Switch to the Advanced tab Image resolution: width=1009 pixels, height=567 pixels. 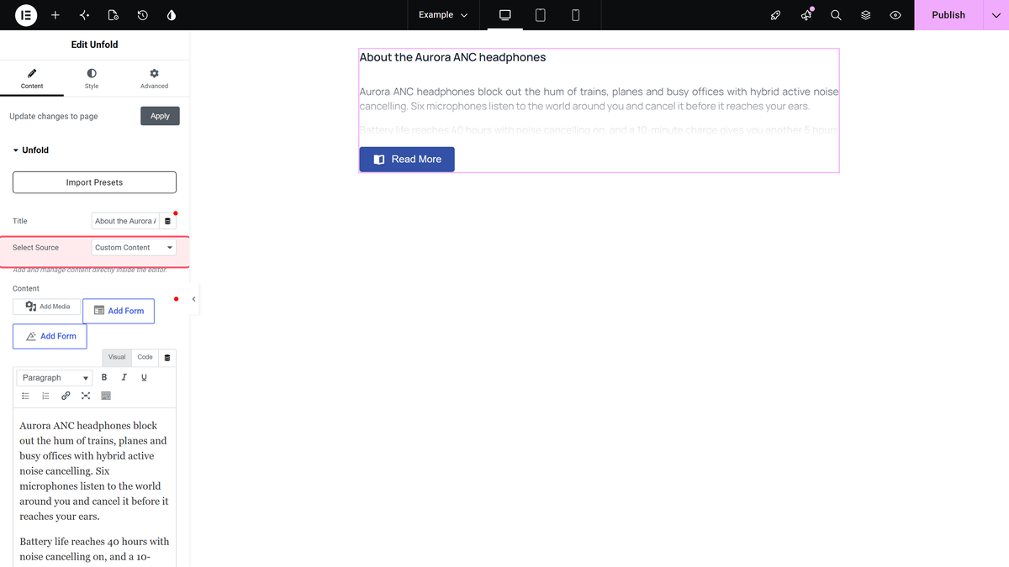(x=154, y=80)
